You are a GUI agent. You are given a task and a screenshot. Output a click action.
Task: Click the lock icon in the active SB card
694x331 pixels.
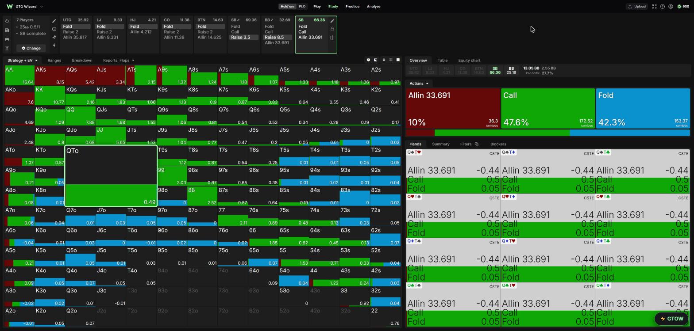coord(332,29)
